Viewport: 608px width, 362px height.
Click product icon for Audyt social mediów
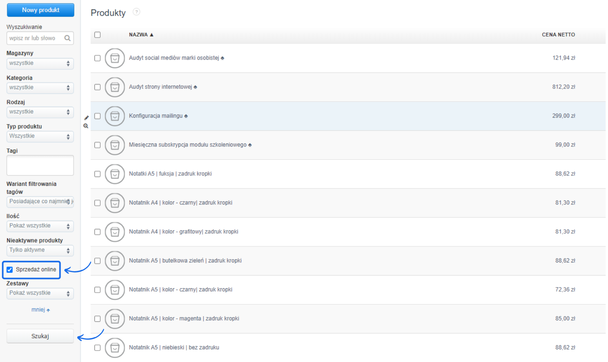tap(115, 58)
